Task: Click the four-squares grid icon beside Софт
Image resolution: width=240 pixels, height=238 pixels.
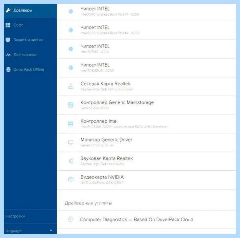Action: click(8, 25)
